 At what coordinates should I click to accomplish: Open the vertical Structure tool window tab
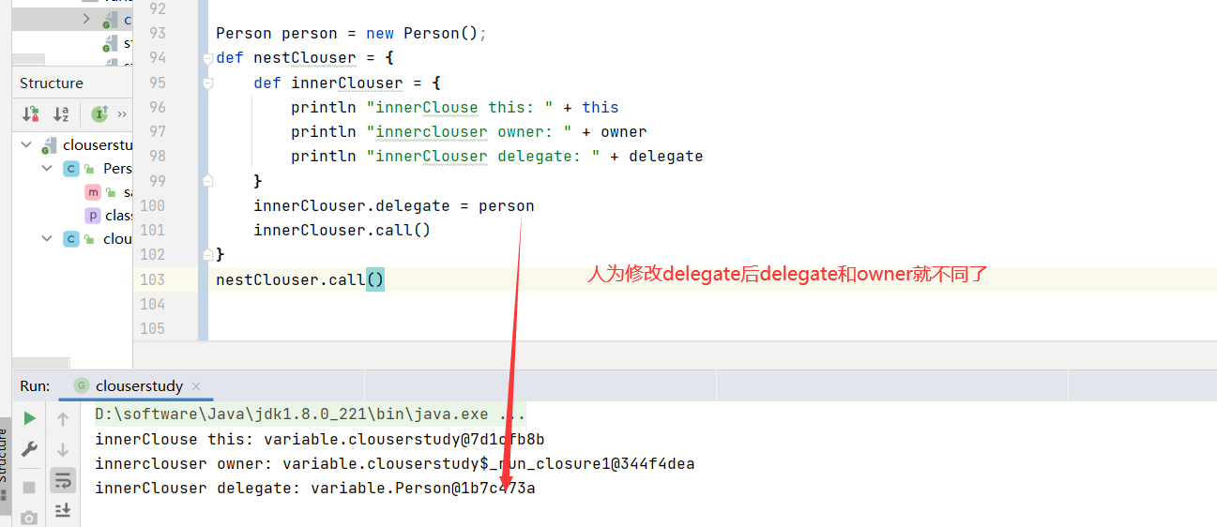click(5, 455)
